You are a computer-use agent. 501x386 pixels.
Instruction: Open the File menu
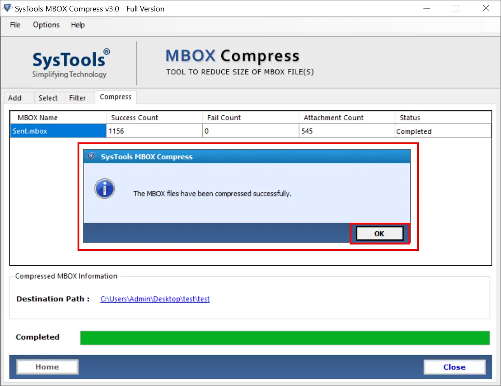pyautogui.click(x=15, y=25)
